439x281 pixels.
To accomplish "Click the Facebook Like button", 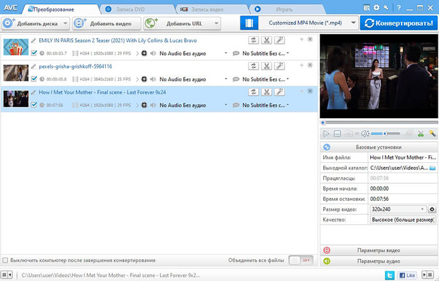I will [x=407, y=275].
